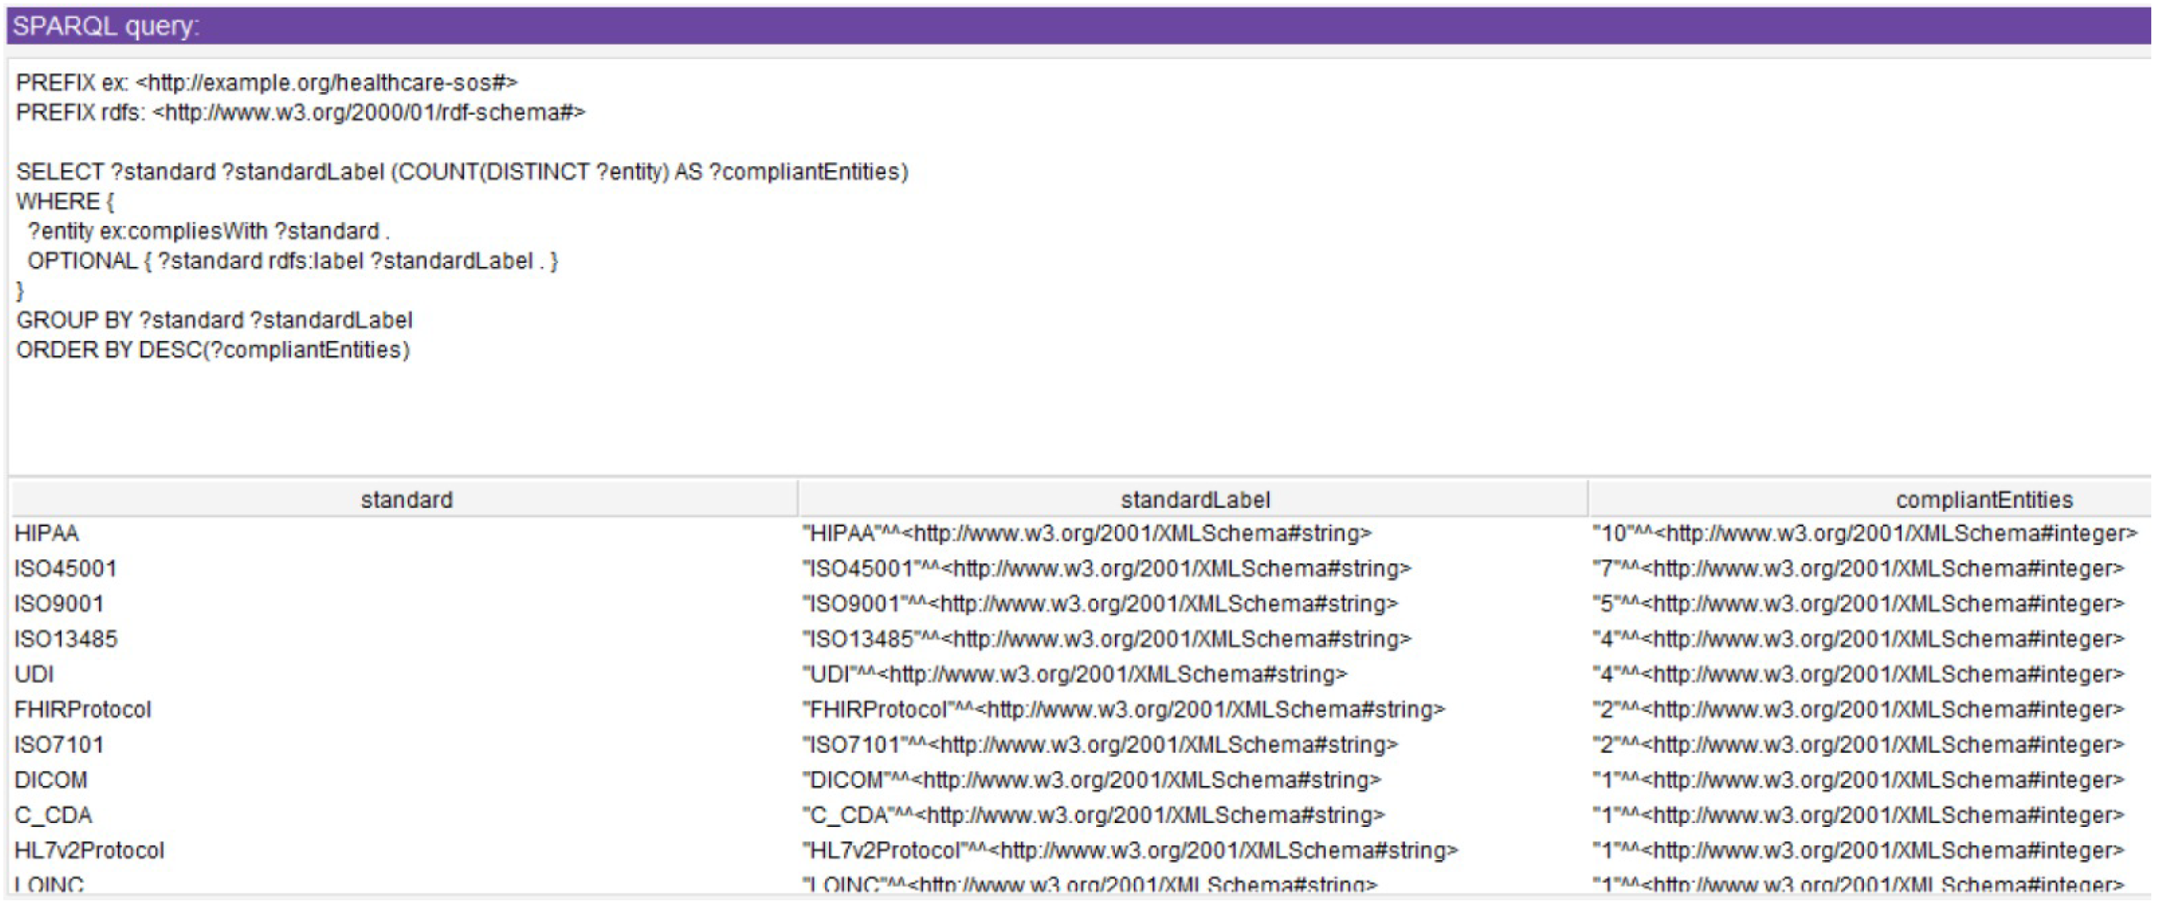Select the FHIRProtocol standard cell
This screenshot has width=2158, height=907.
(82, 709)
